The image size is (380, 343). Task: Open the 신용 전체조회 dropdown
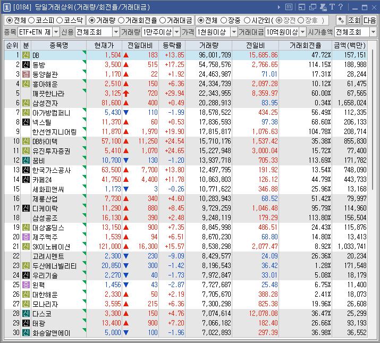[116, 32]
